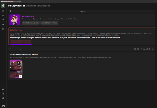Click the deselect minus circle icon
This screenshot has width=157, height=108.
coord(138,49)
